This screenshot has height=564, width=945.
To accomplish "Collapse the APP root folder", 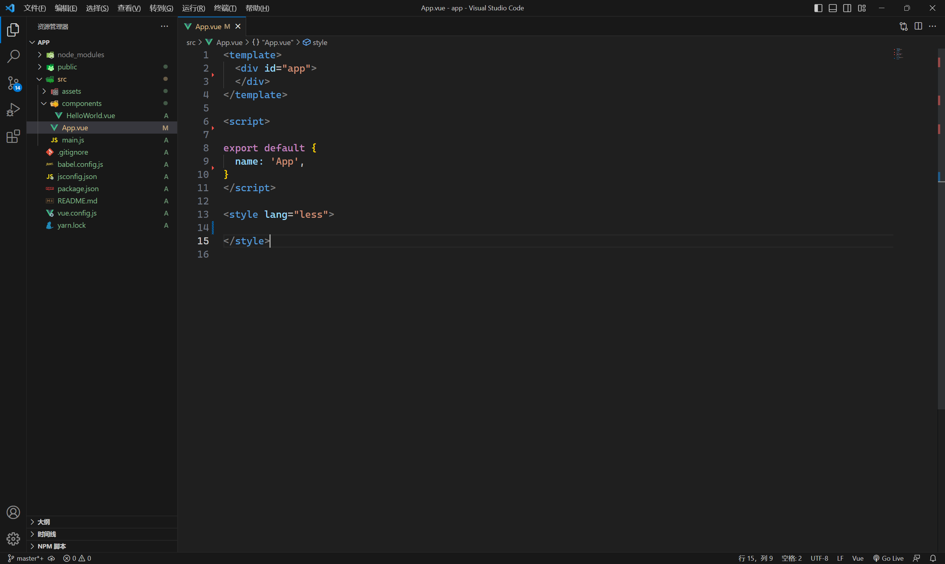I will coord(102,42).
